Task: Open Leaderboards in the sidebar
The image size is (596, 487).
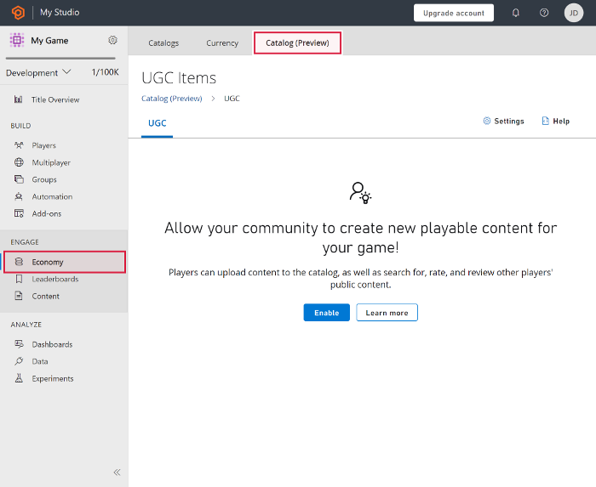Action: [x=54, y=279]
